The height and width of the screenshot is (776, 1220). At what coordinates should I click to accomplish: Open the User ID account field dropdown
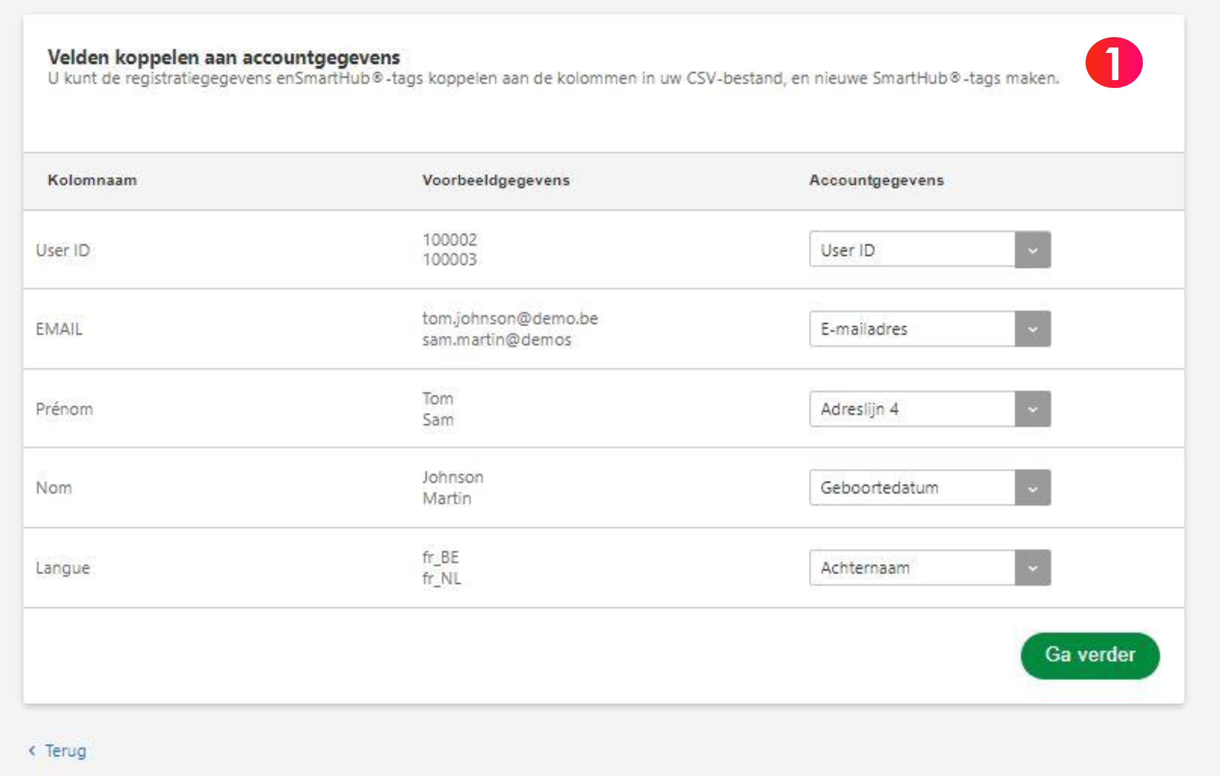[x=930, y=250]
